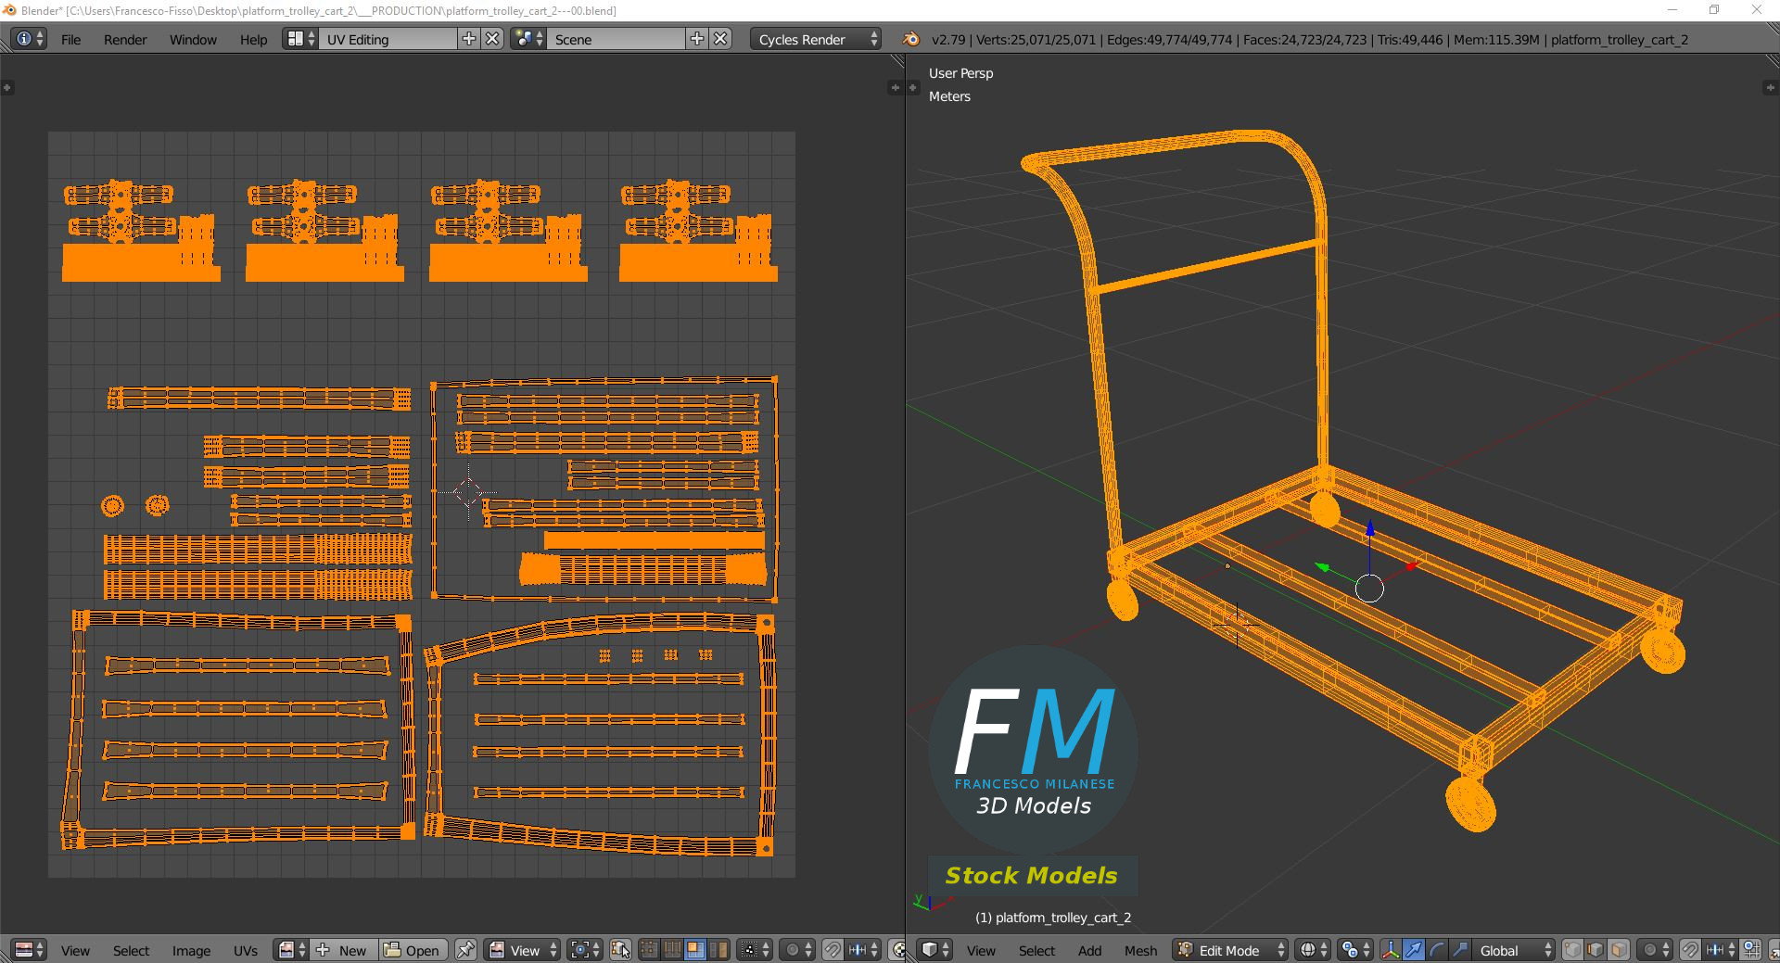Delete the UV Editing screen layout

pyautogui.click(x=493, y=39)
